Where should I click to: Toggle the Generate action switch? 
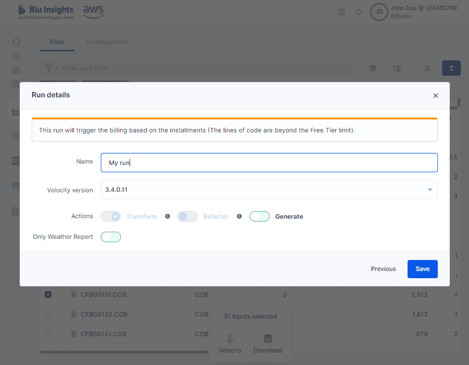260,216
